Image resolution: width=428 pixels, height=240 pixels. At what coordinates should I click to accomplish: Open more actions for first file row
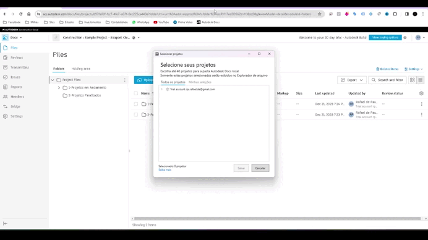[x=421, y=104]
